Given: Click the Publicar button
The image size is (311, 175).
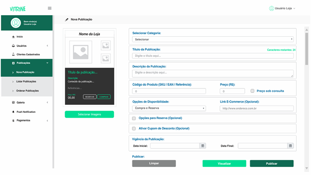Looking at the screenshot, I should click(271, 163).
